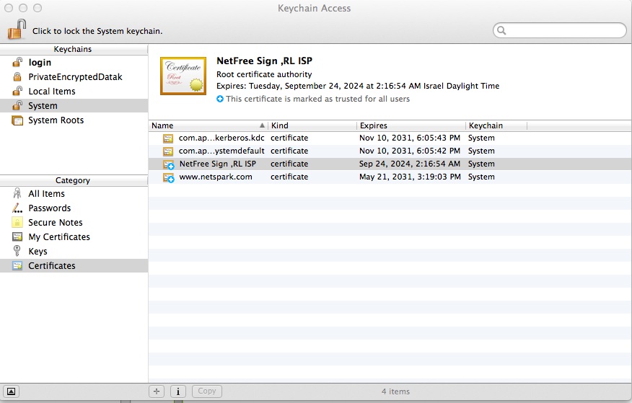Click the Certificates category icon
632x403 pixels.
coord(17,266)
